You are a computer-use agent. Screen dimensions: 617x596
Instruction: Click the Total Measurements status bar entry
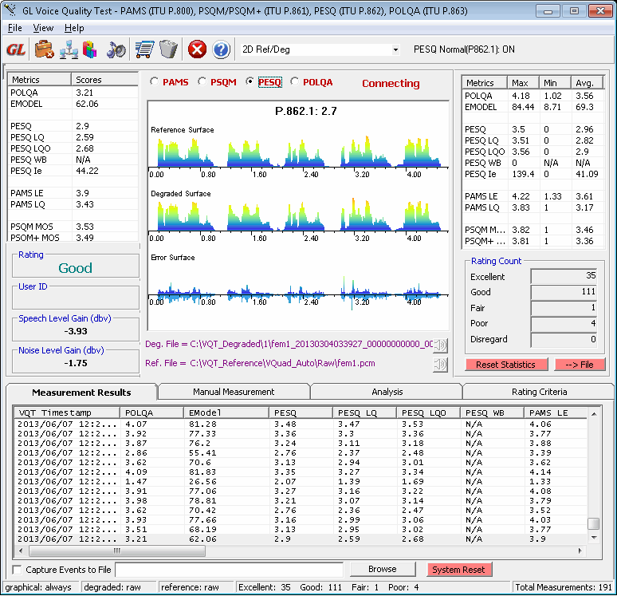tap(564, 587)
